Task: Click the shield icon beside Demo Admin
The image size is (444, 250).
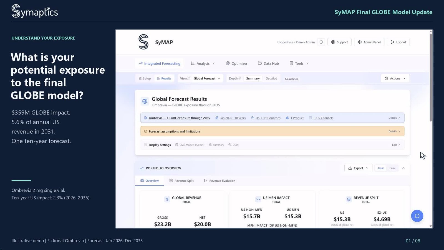Action: pos(321,42)
